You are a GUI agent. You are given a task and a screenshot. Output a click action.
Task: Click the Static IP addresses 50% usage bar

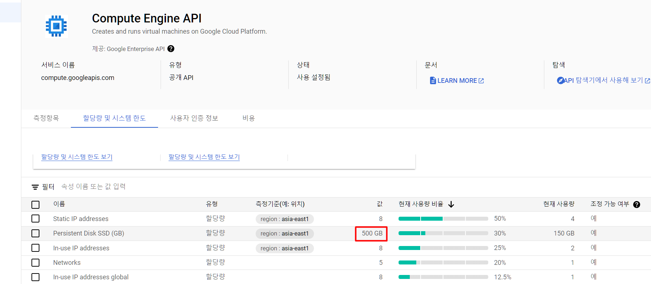pos(443,219)
